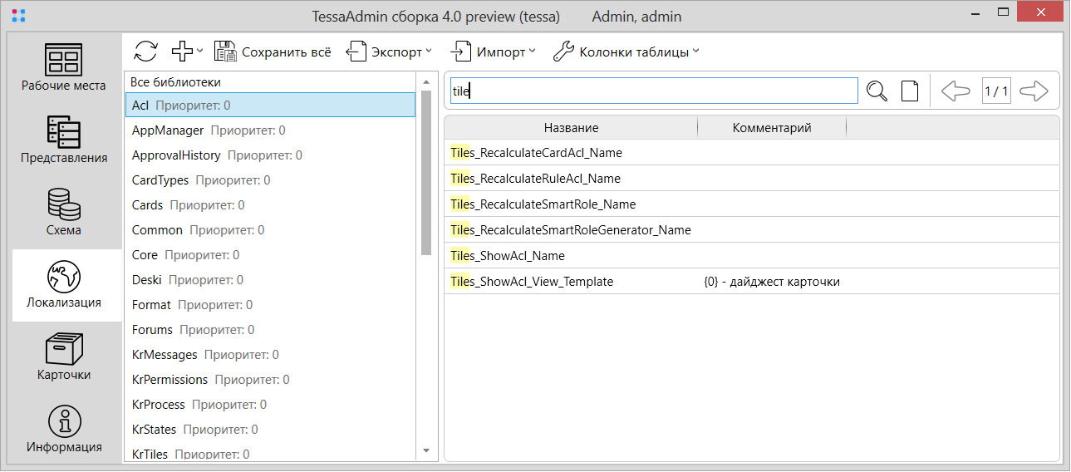Screen dimensions: 1071x472
Task: Click the search field containing tile
Action: click(x=654, y=91)
